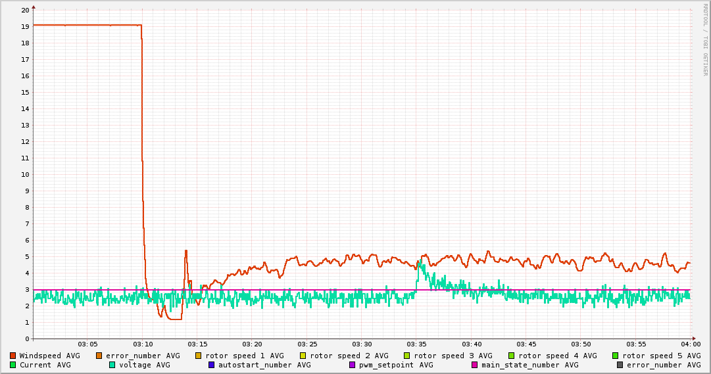Click the rotor speed 4 AVG label
Image resolution: width=711 pixels, height=374 pixels.
click(558, 356)
